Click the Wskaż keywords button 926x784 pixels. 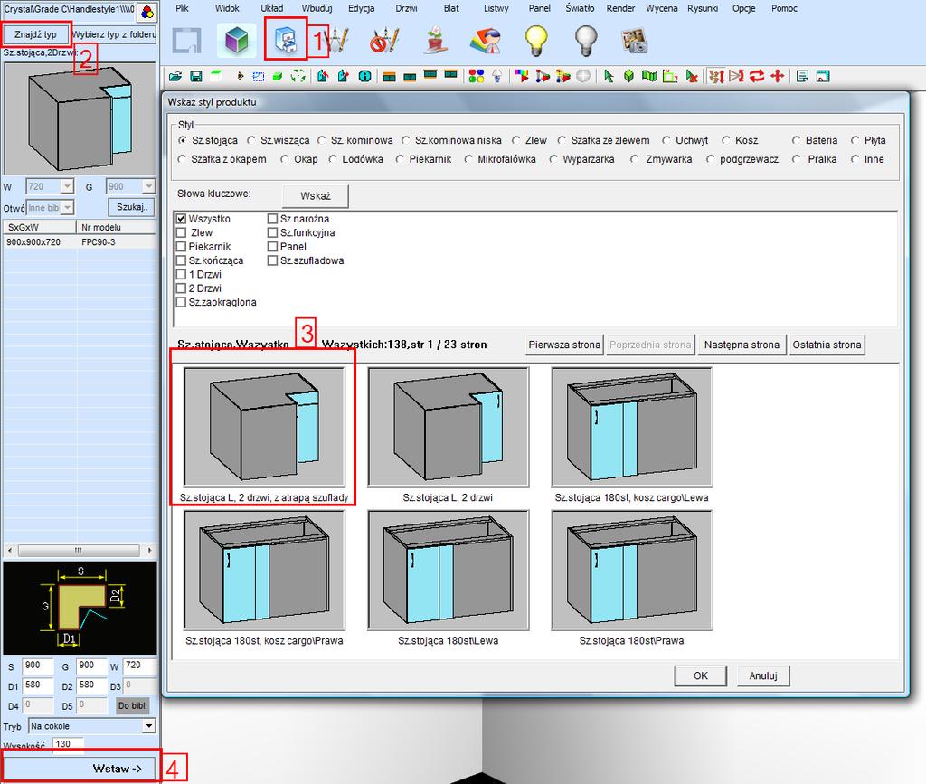[x=316, y=196]
